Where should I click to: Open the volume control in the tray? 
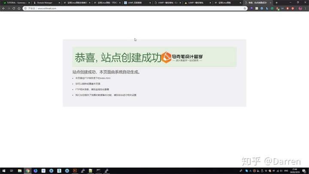(281, 171)
